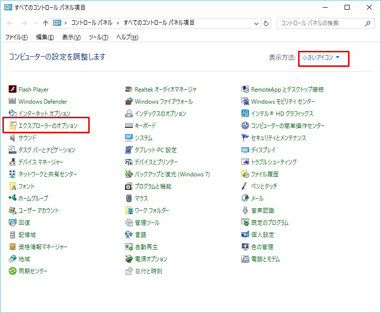Viewport: 381px width, 313px height.
Task: Open タブレット PC 設定 link
Action: (156, 150)
